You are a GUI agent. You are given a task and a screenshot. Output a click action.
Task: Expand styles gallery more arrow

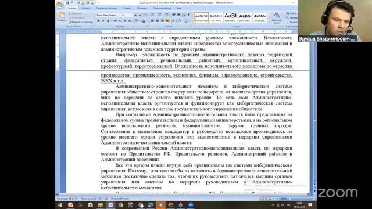[269, 21]
